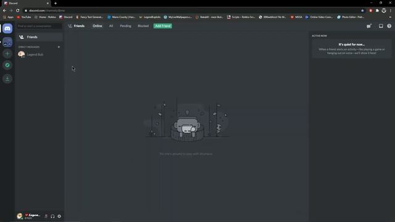Open the Scripts - Roblox bookmark
The width and height of the screenshot is (395, 222).
coord(241,17)
